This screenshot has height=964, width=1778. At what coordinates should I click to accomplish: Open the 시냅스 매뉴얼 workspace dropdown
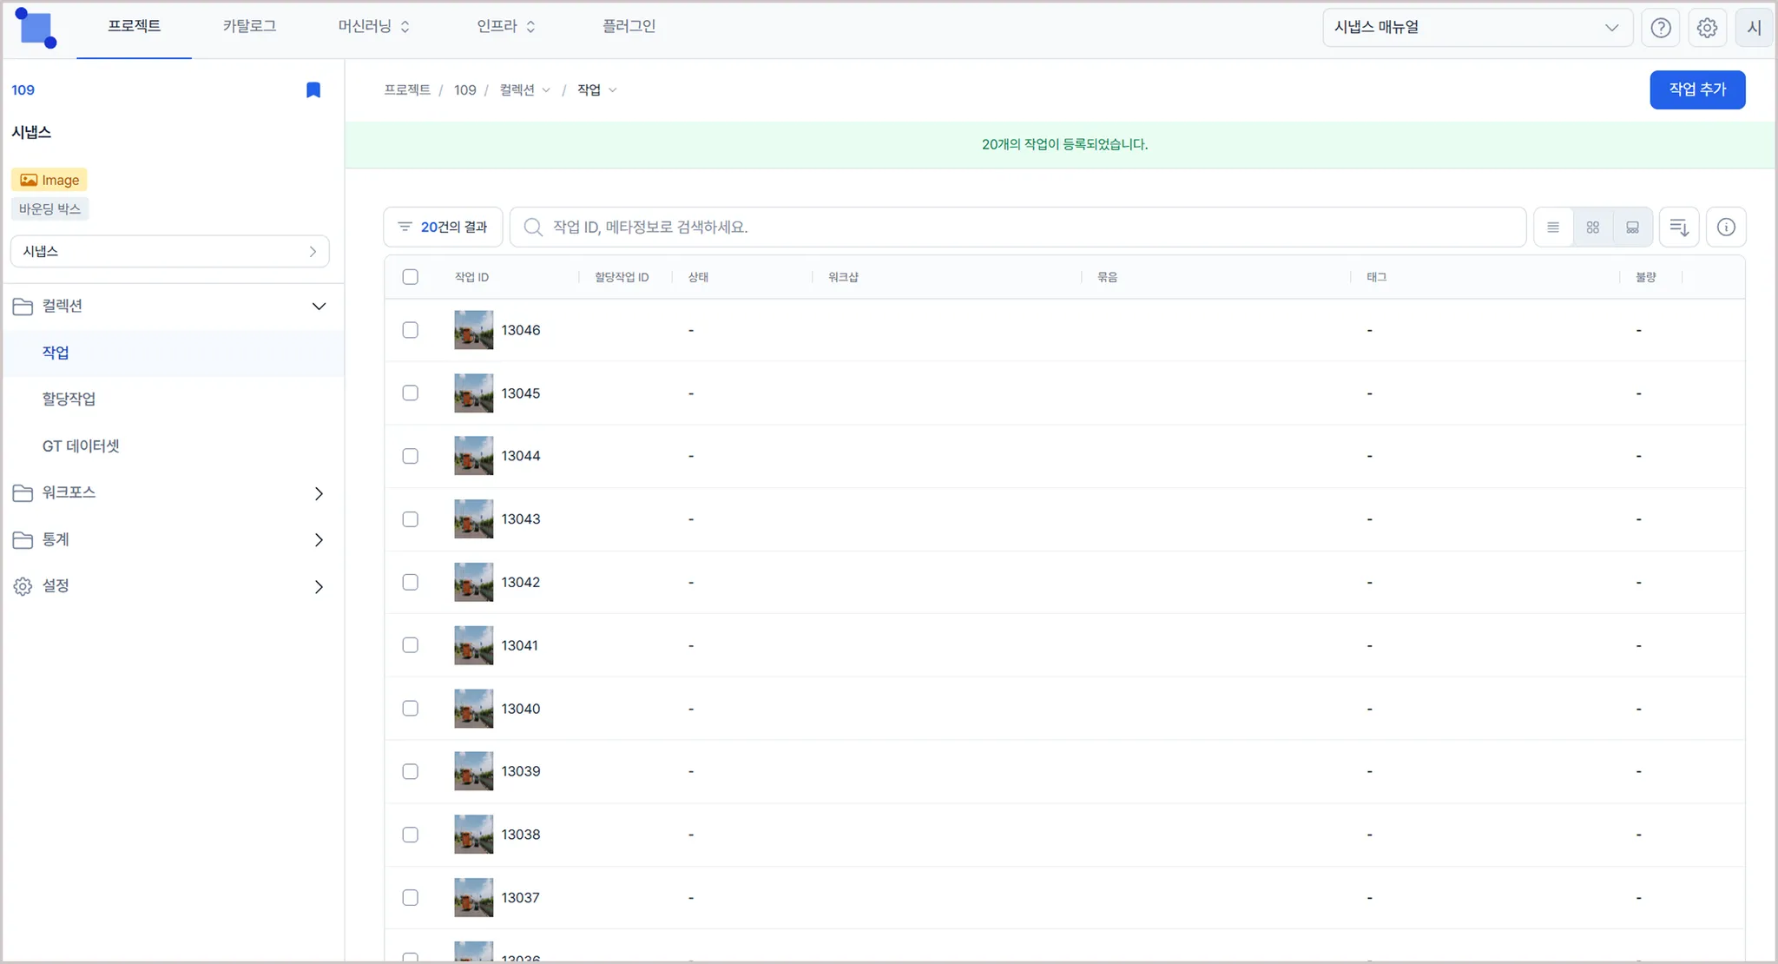point(1477,28)
